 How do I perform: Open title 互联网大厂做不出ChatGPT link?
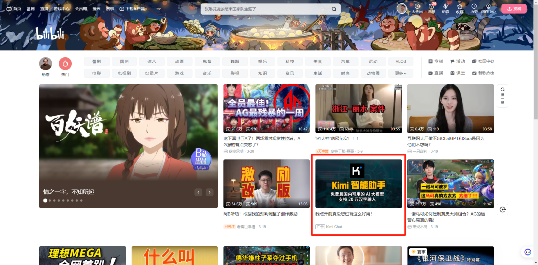[x=446, y=142]
